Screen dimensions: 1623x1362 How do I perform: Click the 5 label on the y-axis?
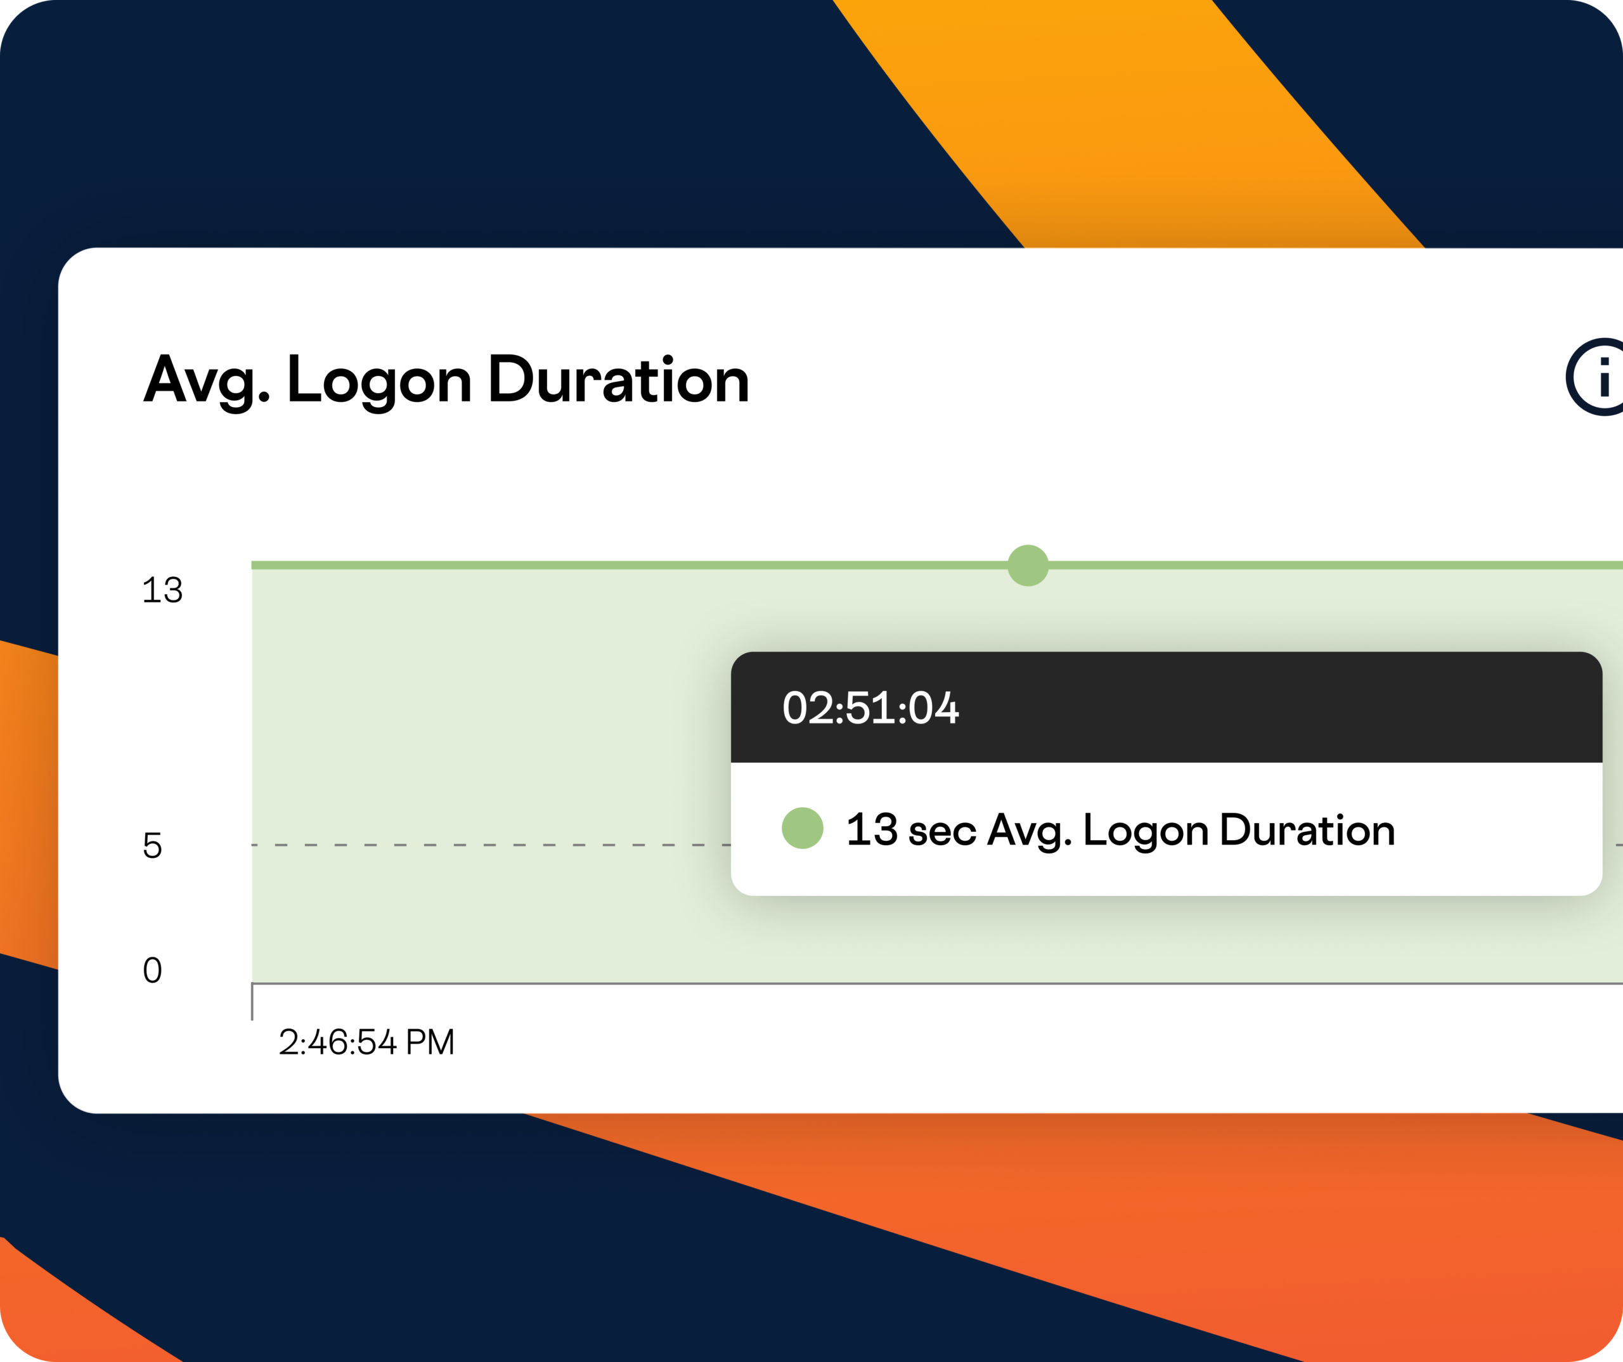[152, 846]
